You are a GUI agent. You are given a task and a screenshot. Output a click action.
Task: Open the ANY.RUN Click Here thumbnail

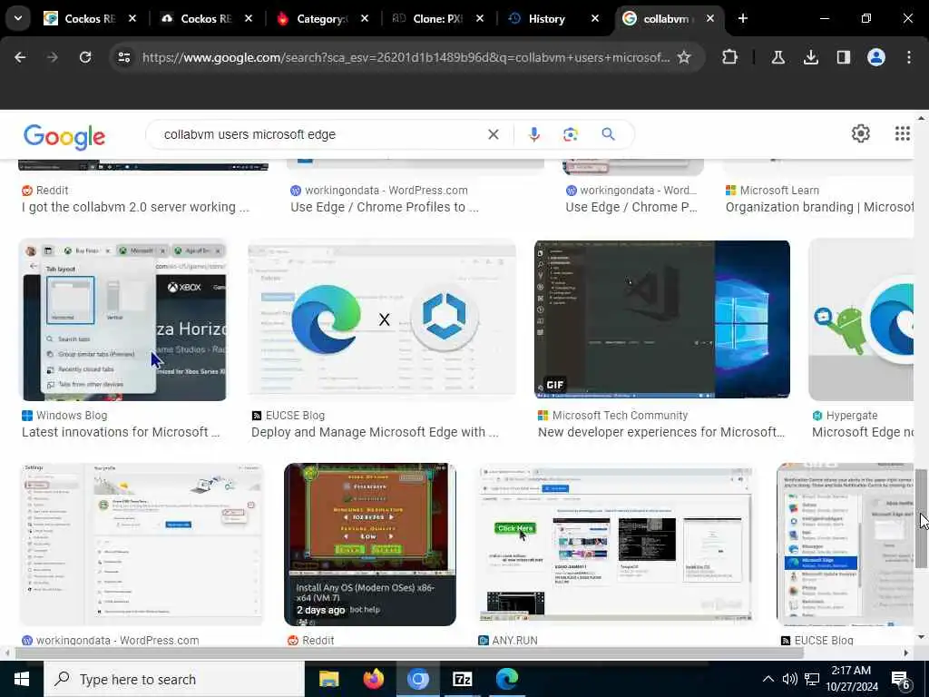[616, 545]
